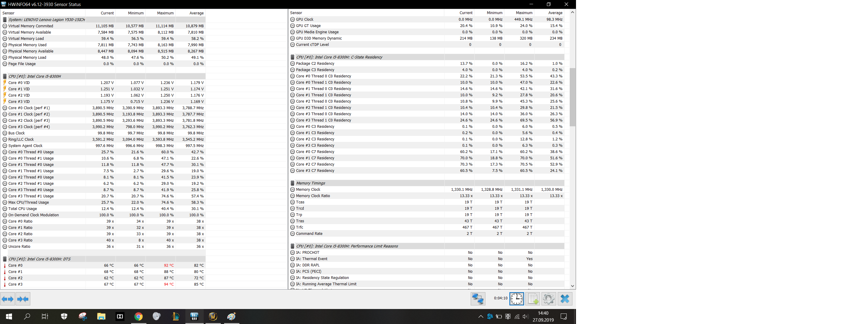Reset the elapsed-time clock icon
Image resolution: width=858 pixels, height=324 pixels.
(x=517, y=299)
